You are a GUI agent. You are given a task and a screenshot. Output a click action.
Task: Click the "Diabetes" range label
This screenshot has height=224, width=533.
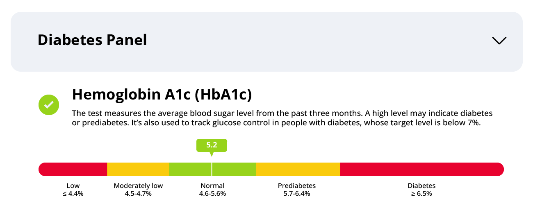point(421,186)
